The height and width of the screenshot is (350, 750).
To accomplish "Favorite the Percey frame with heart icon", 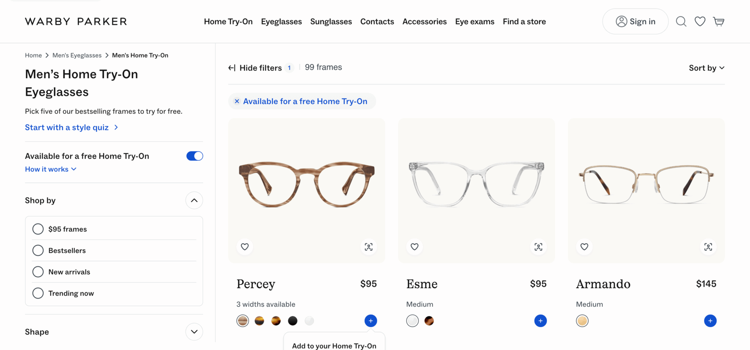I will tap(245, 247).
